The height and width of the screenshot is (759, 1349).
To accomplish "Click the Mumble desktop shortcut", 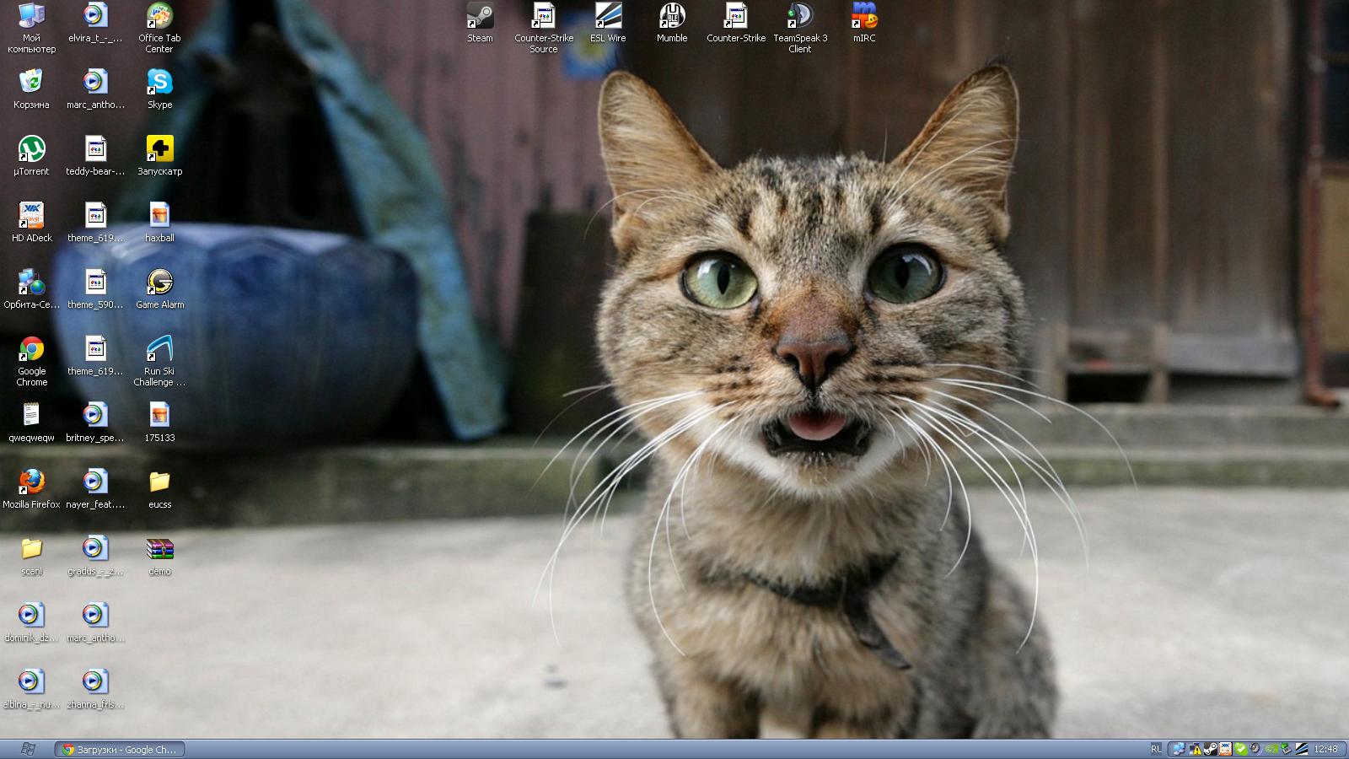I will tap(672, 17).
